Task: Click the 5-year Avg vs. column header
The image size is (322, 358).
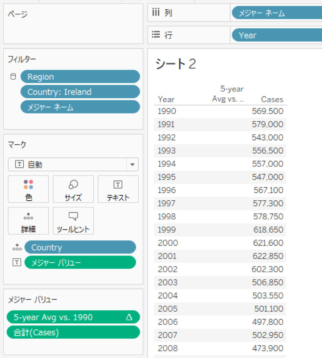Action: pyautogui.click(x=228, y=94)
